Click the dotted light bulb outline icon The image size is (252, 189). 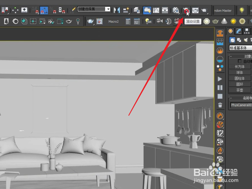(x=78, y=21)
